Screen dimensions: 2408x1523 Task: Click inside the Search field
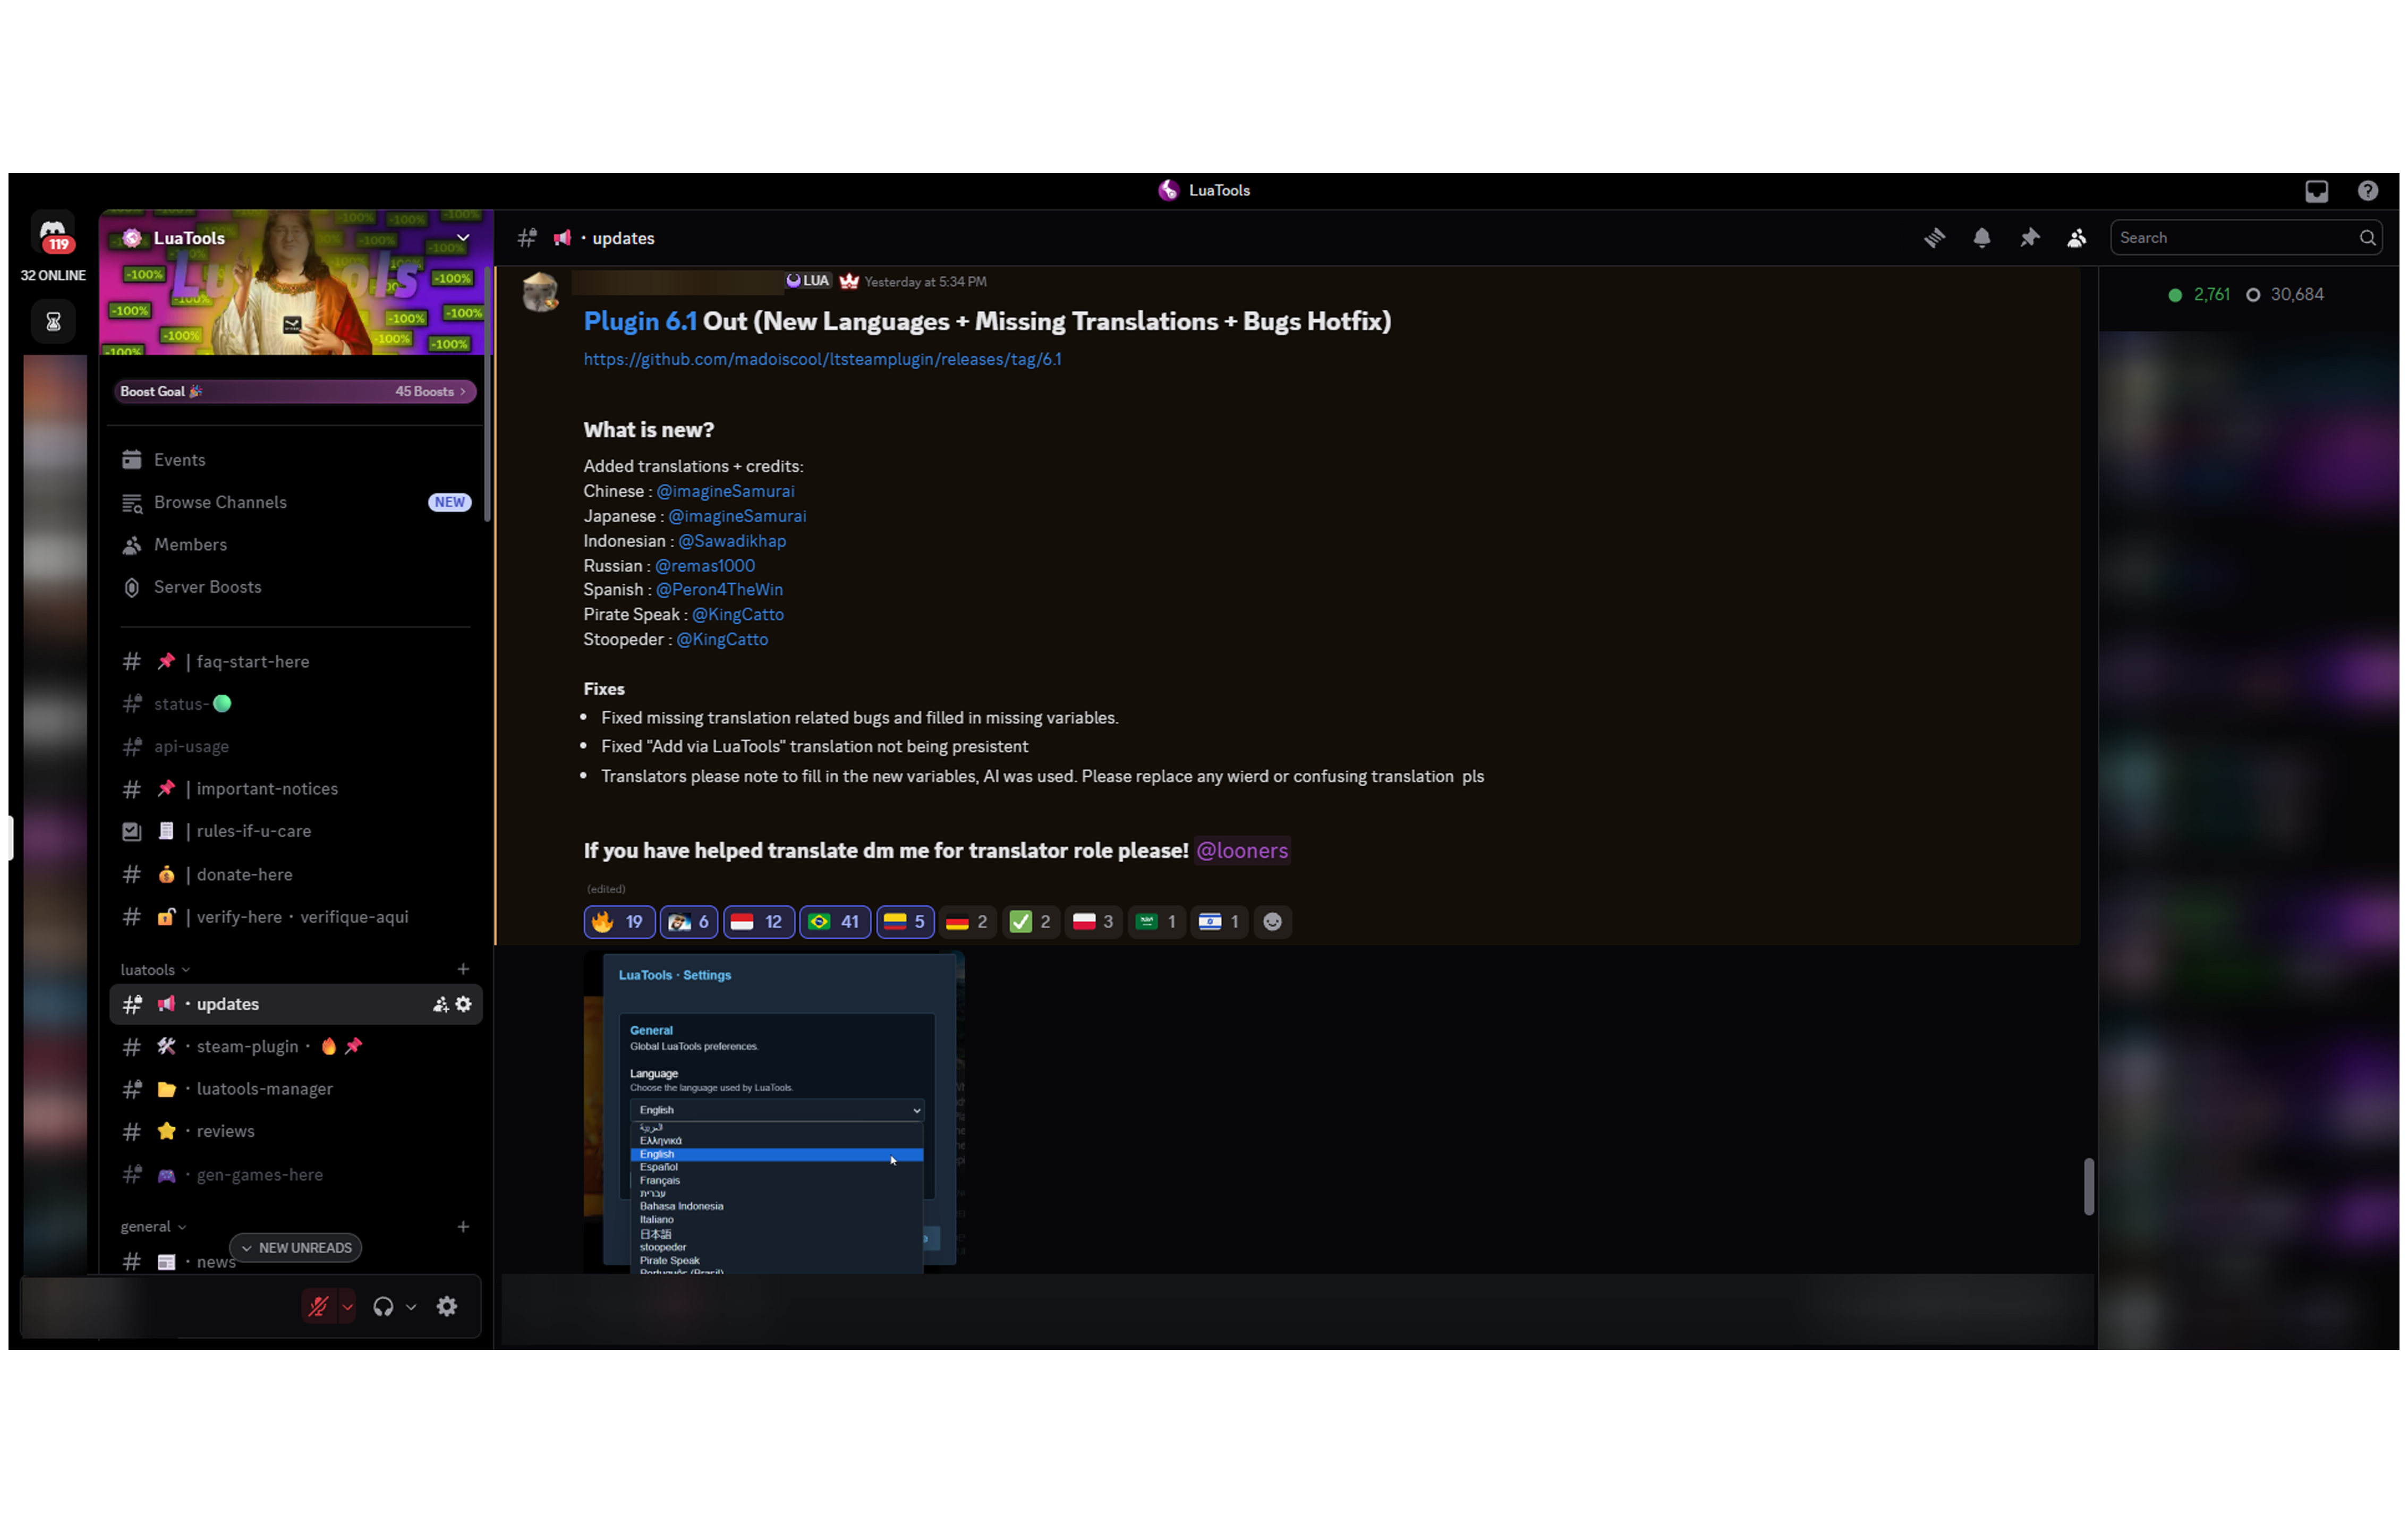pos(2240,237)
